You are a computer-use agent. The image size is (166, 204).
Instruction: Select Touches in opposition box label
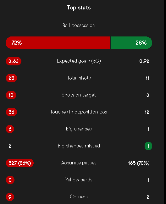pyautogui.click(x=79, y=112)
